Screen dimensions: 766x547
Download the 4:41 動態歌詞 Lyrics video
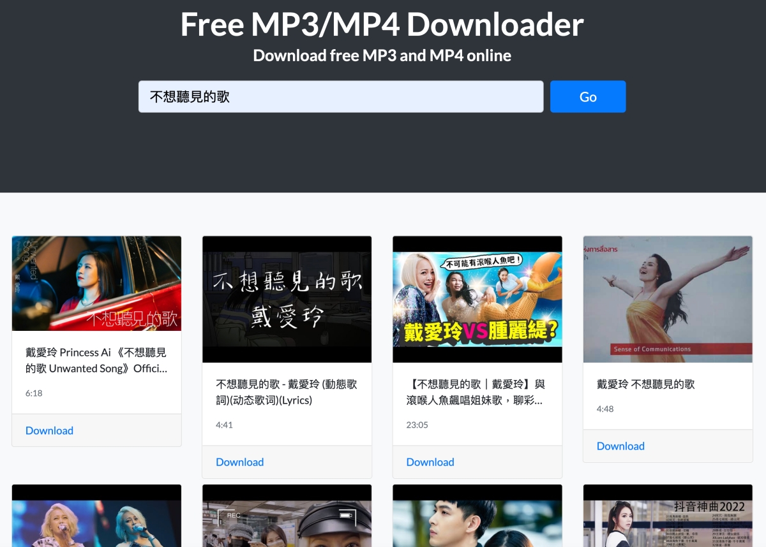pyautogui.click(x=239, y=462)
